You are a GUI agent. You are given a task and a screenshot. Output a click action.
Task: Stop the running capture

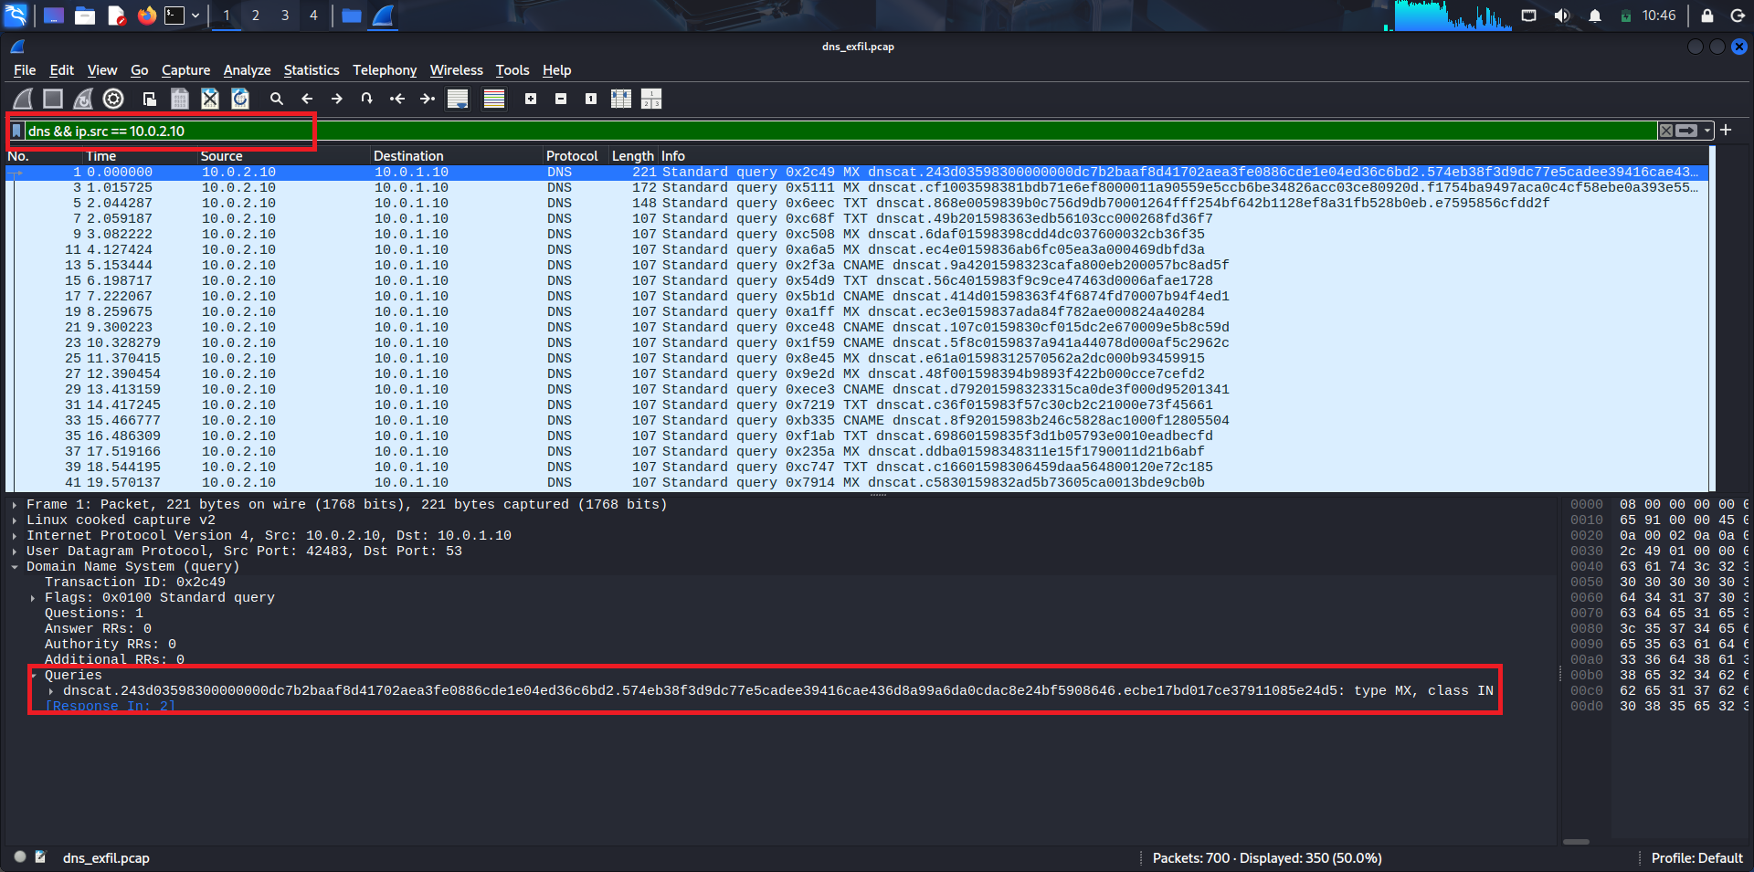(53, 99)
